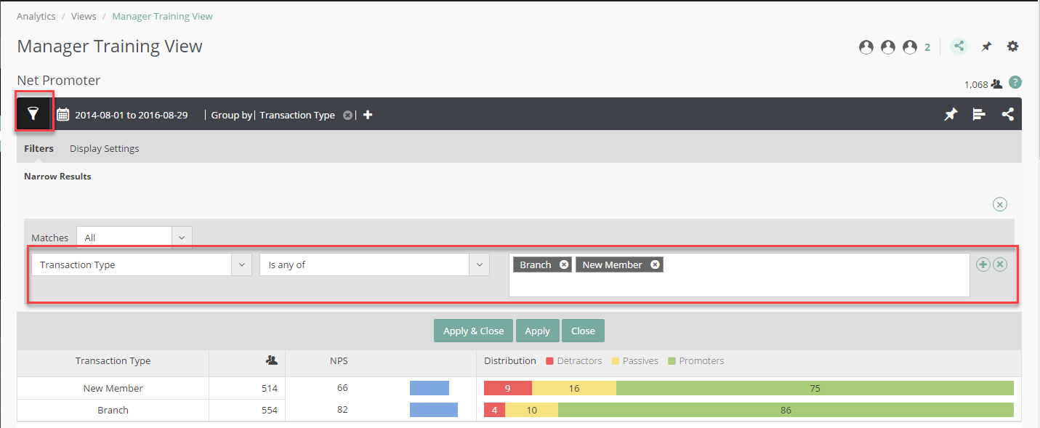Viewport: 1040px width, 428px height.
Task: Click the green Promoters bar for Branch
Action: 785,410
